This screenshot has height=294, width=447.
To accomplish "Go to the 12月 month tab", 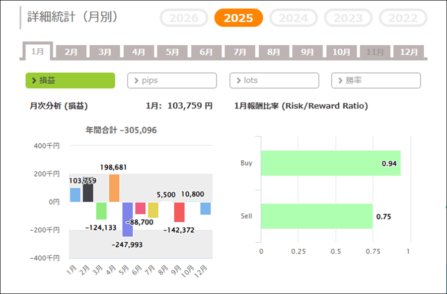I will coord(409,52).
